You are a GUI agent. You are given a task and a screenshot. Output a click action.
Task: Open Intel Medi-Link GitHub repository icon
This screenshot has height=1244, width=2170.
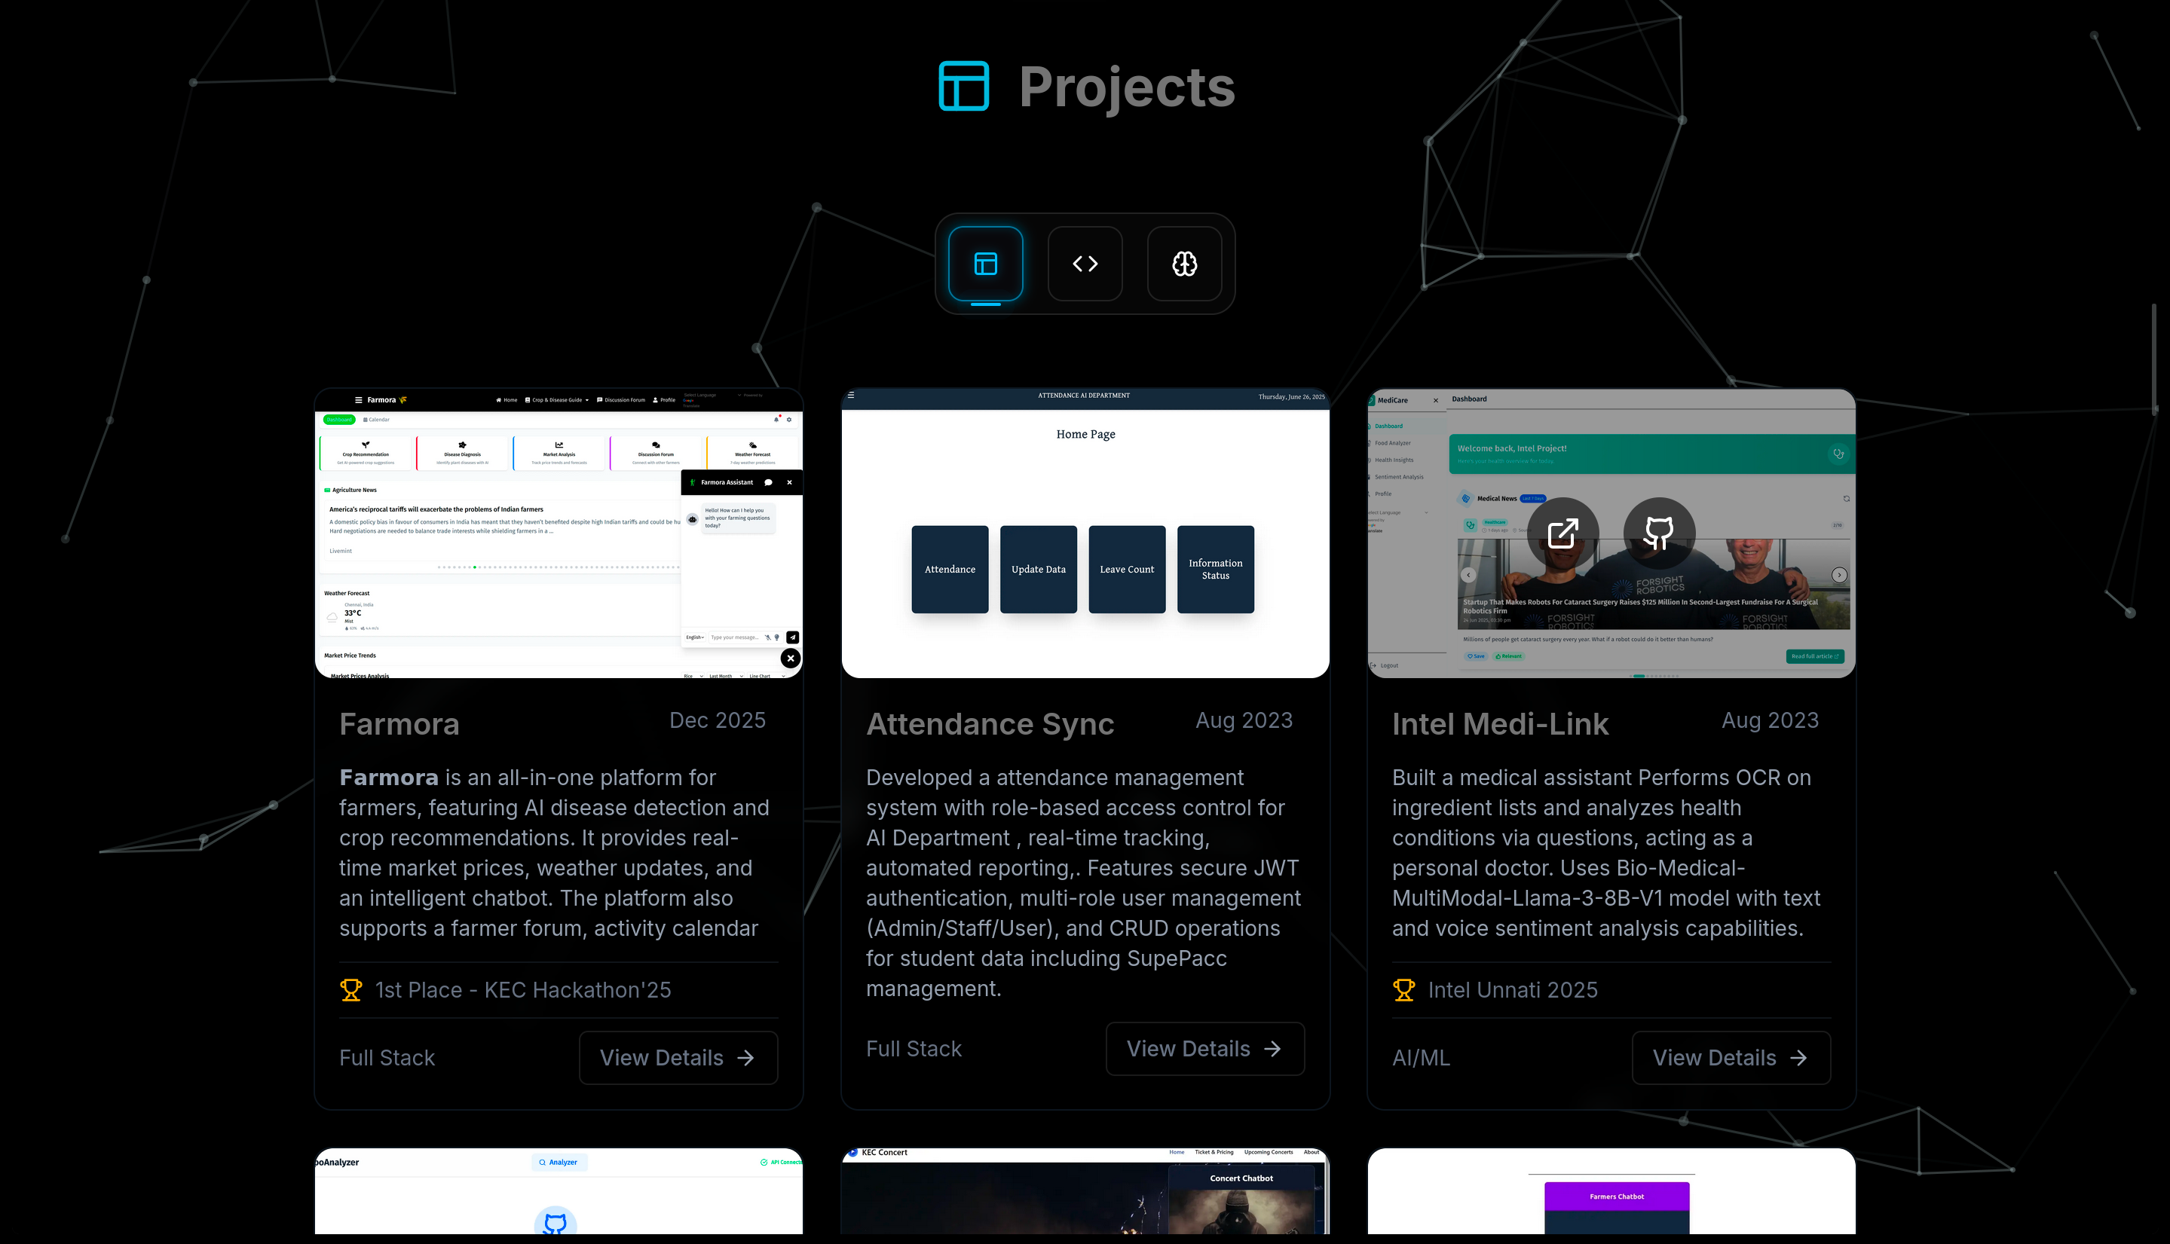[x=1659, y=533]
